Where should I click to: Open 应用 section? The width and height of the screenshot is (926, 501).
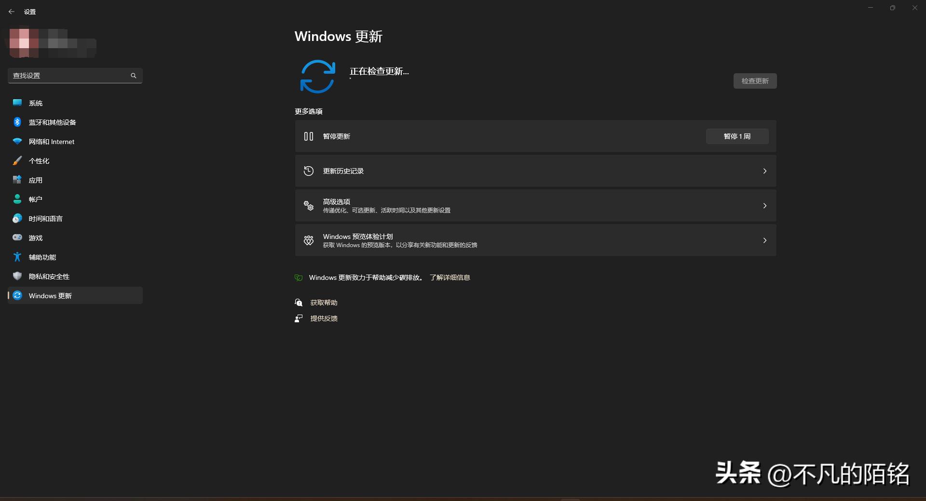click(75, 180)
